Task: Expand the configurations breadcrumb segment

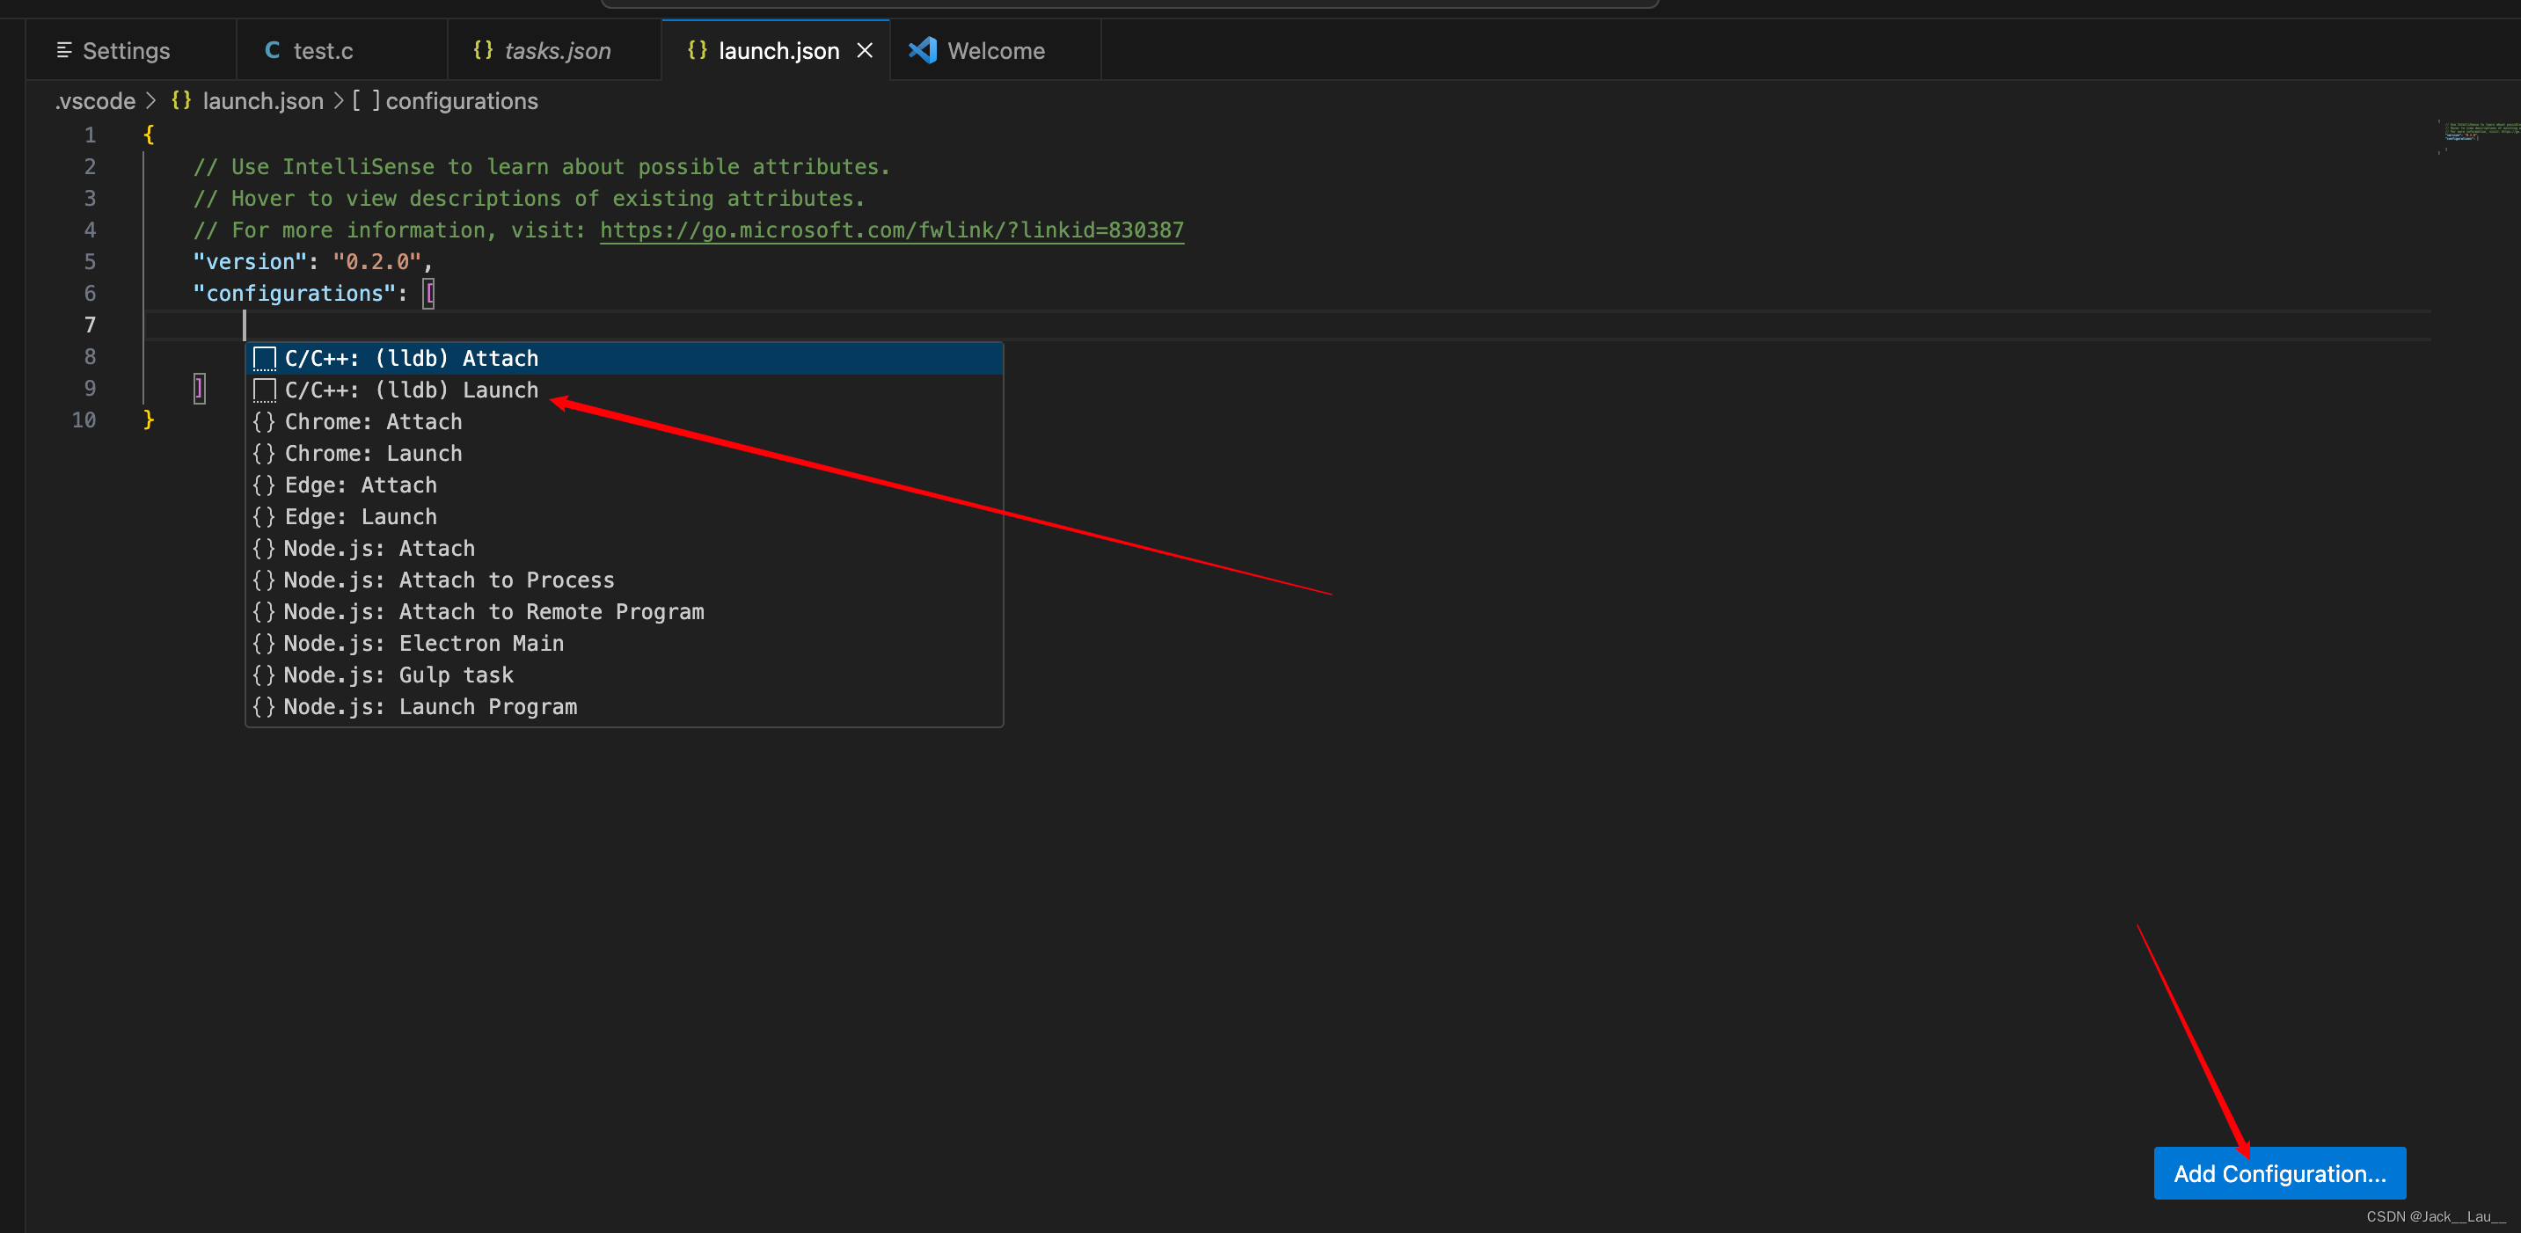Action: [x=461, y=101]
